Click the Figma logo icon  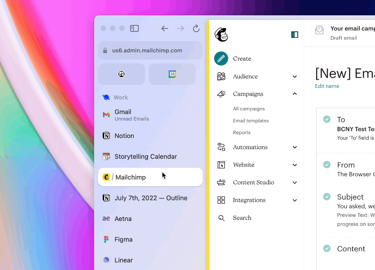106,239
